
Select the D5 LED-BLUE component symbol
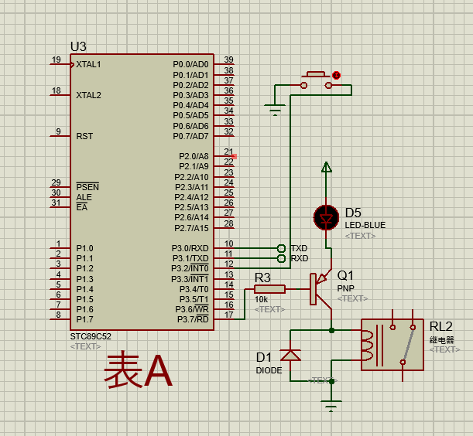(326, 217)
